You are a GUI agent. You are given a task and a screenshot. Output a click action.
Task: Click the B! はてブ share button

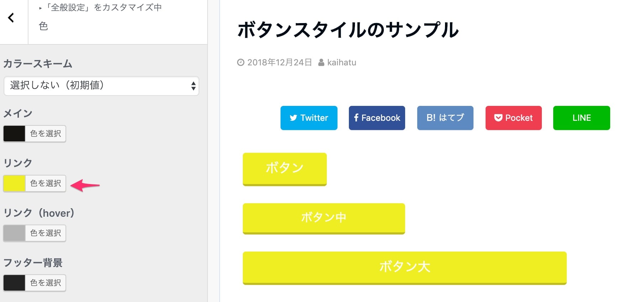(x=445, y=118)
